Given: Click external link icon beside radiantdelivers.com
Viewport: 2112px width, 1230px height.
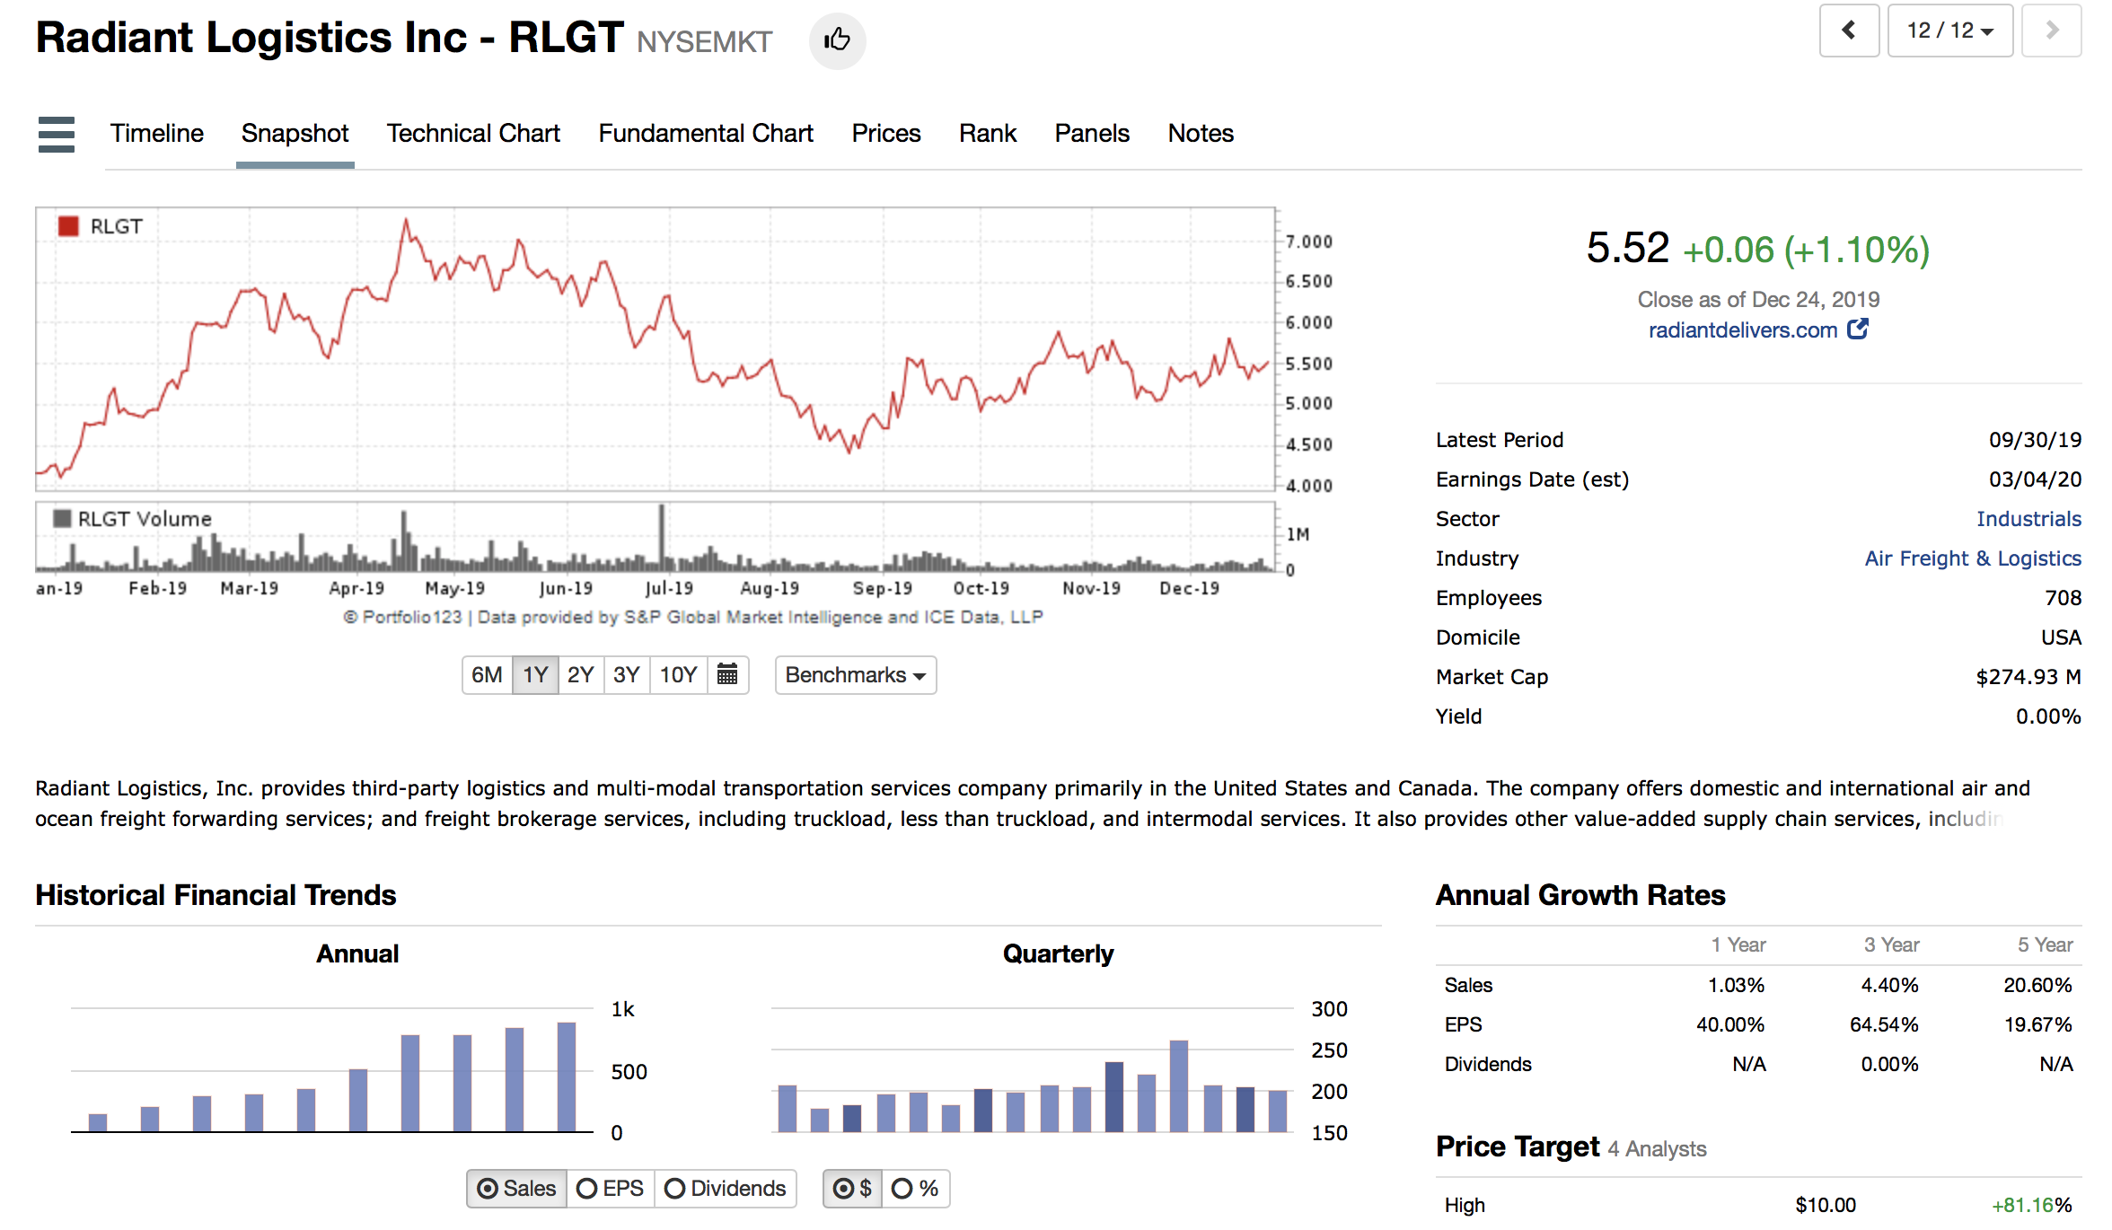Looking at the screenshot, I should (x=1857, y=329).
